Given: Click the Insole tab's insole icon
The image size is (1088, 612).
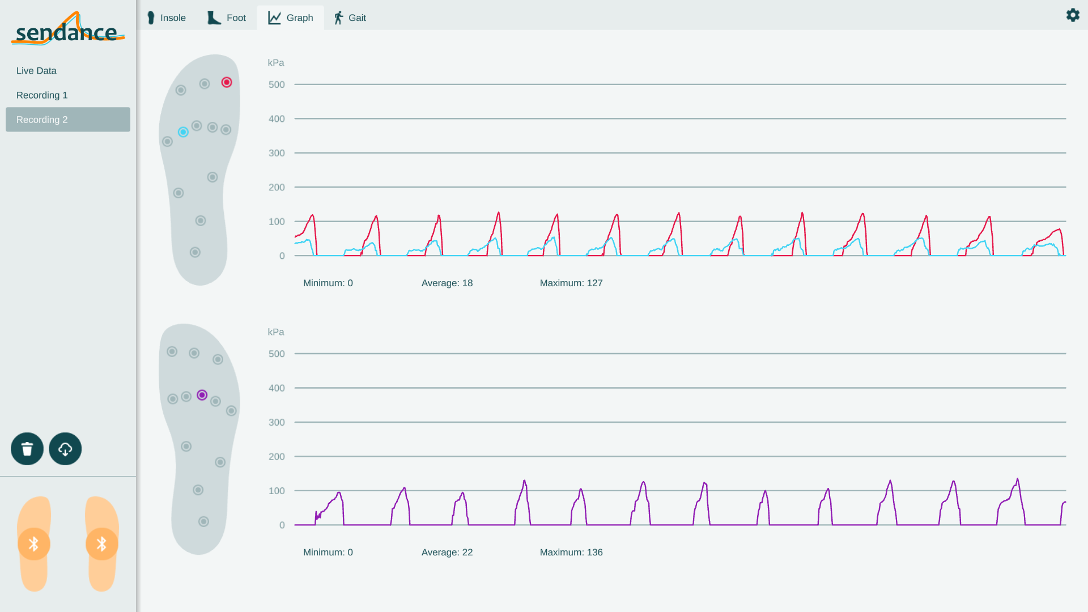Looking at the screenshot, I should [151, 18].
